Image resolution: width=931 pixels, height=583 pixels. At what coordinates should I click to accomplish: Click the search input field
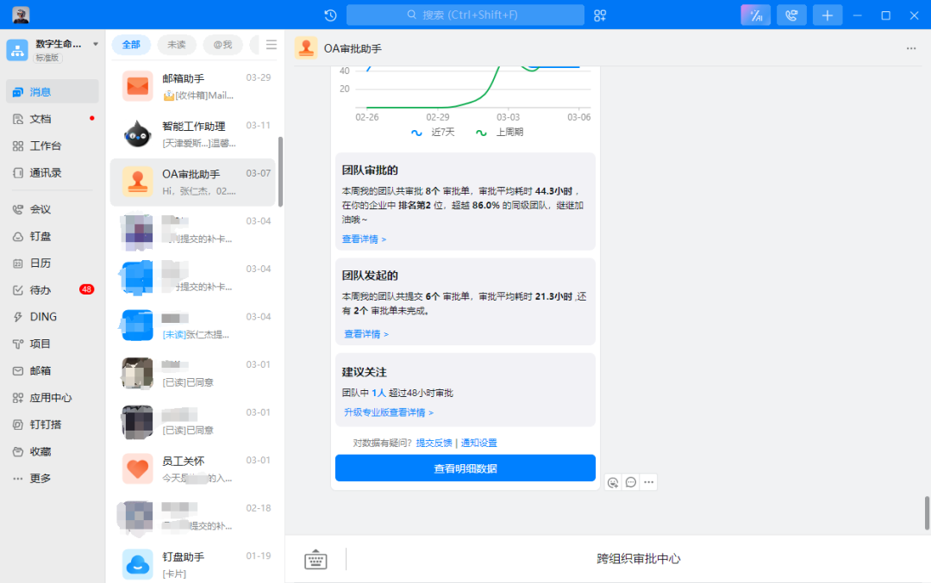pos(465,16)
